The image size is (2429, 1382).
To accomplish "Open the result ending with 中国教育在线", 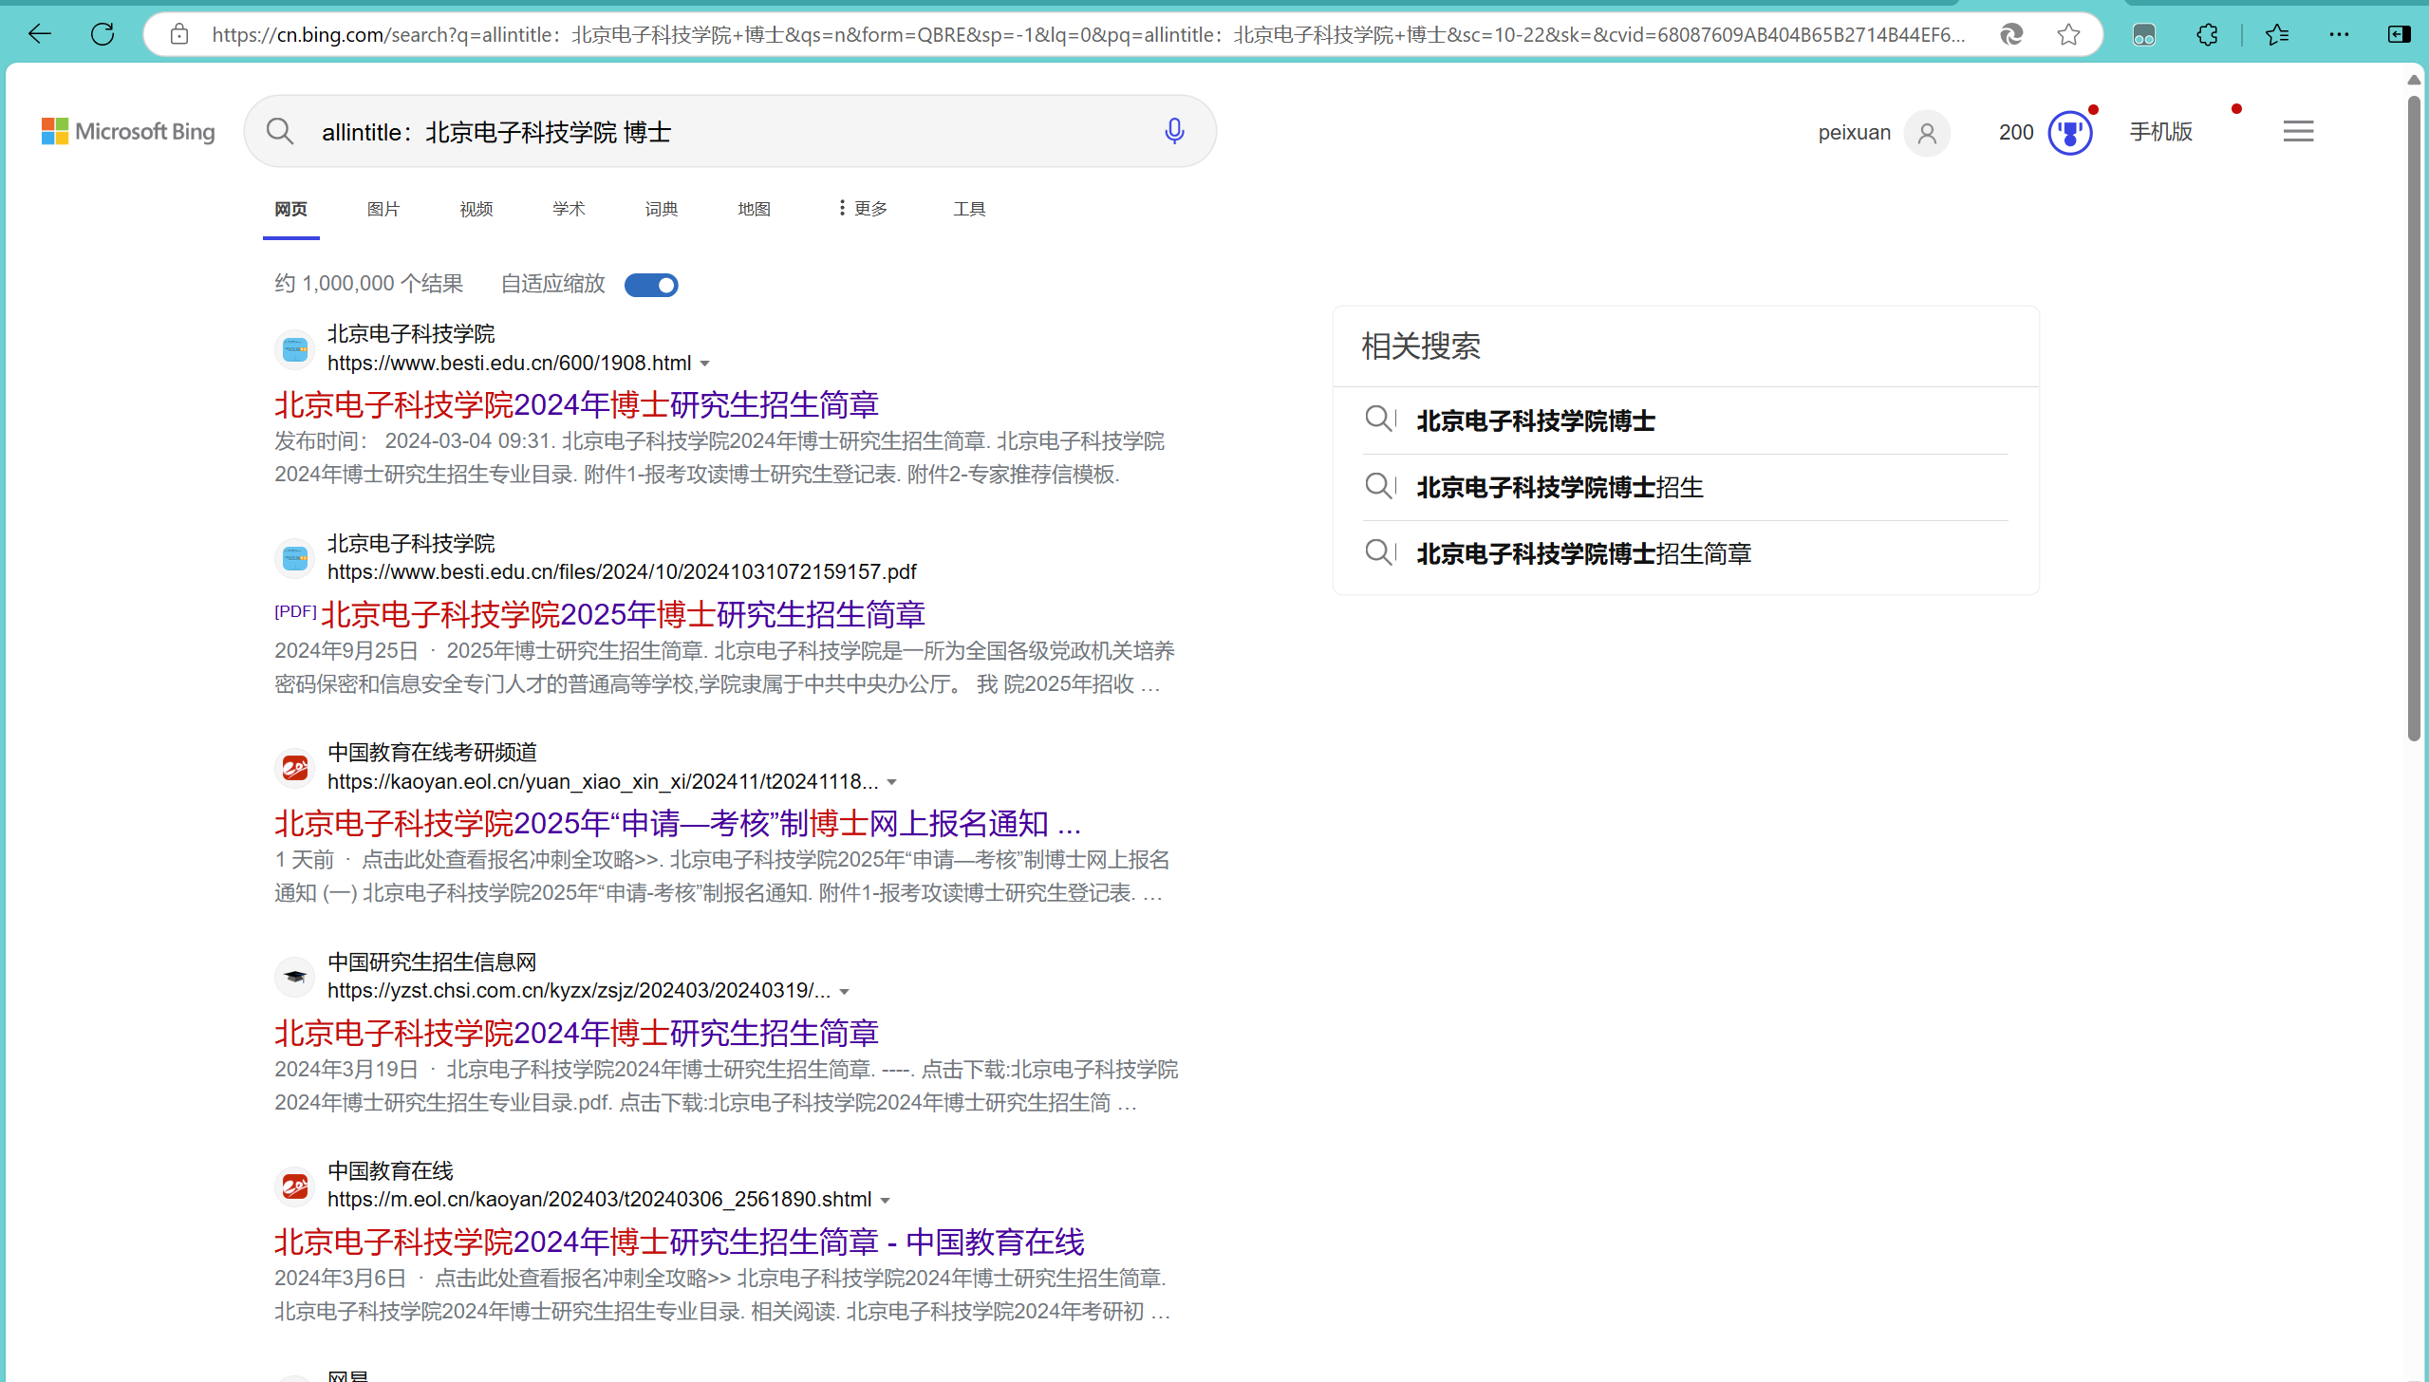I will pos(680,1242).
